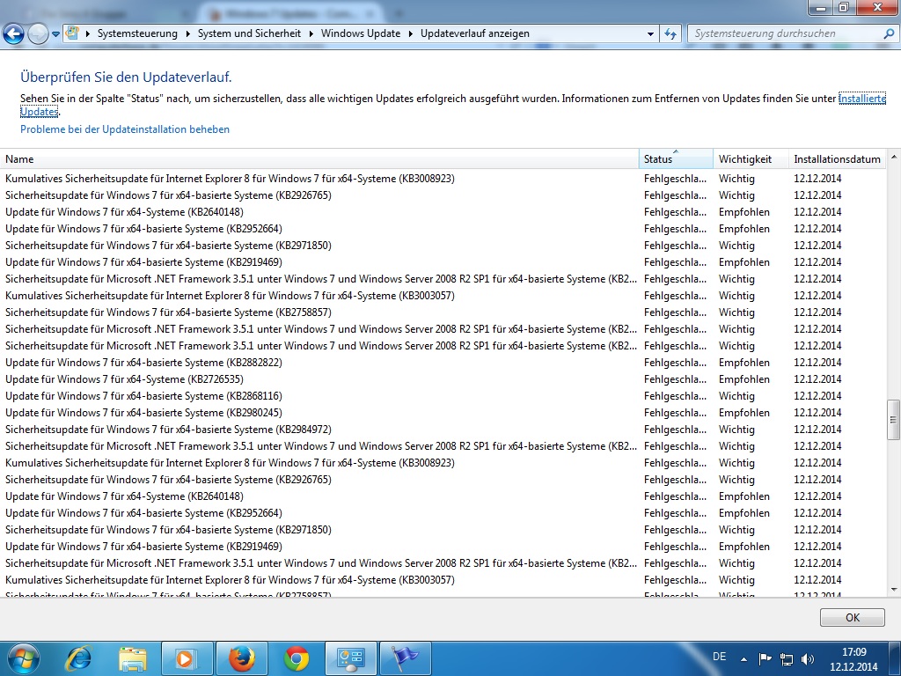This screenshot has width=901, height=676.
Task: Launch Google Chrome from taskbar
Action: (x=297, y=658)
